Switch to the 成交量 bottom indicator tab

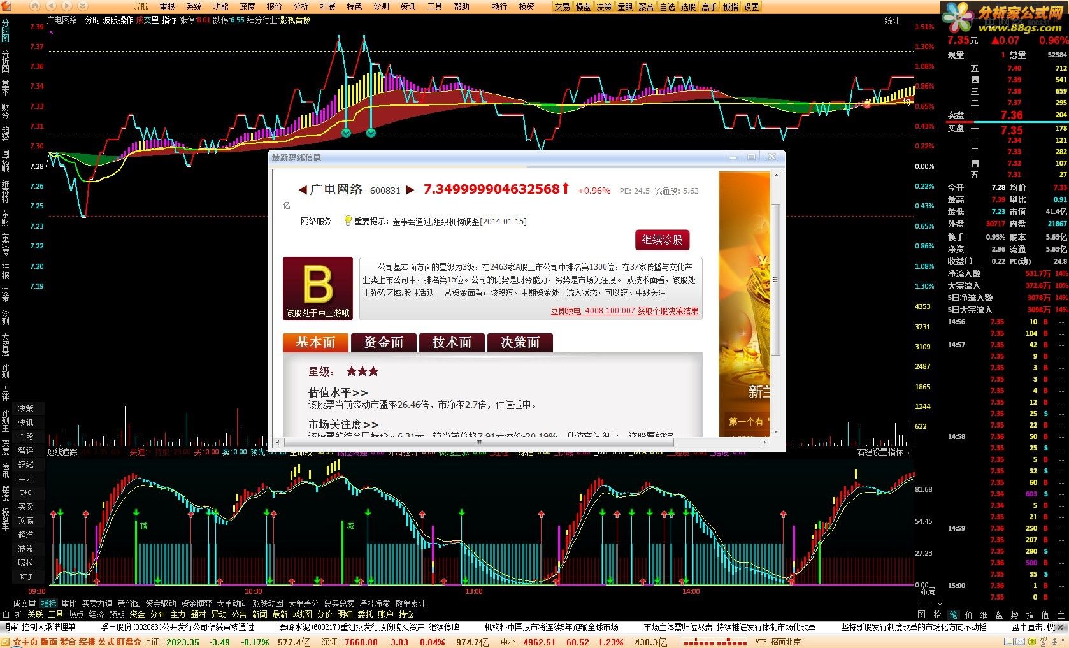[25, 603]
